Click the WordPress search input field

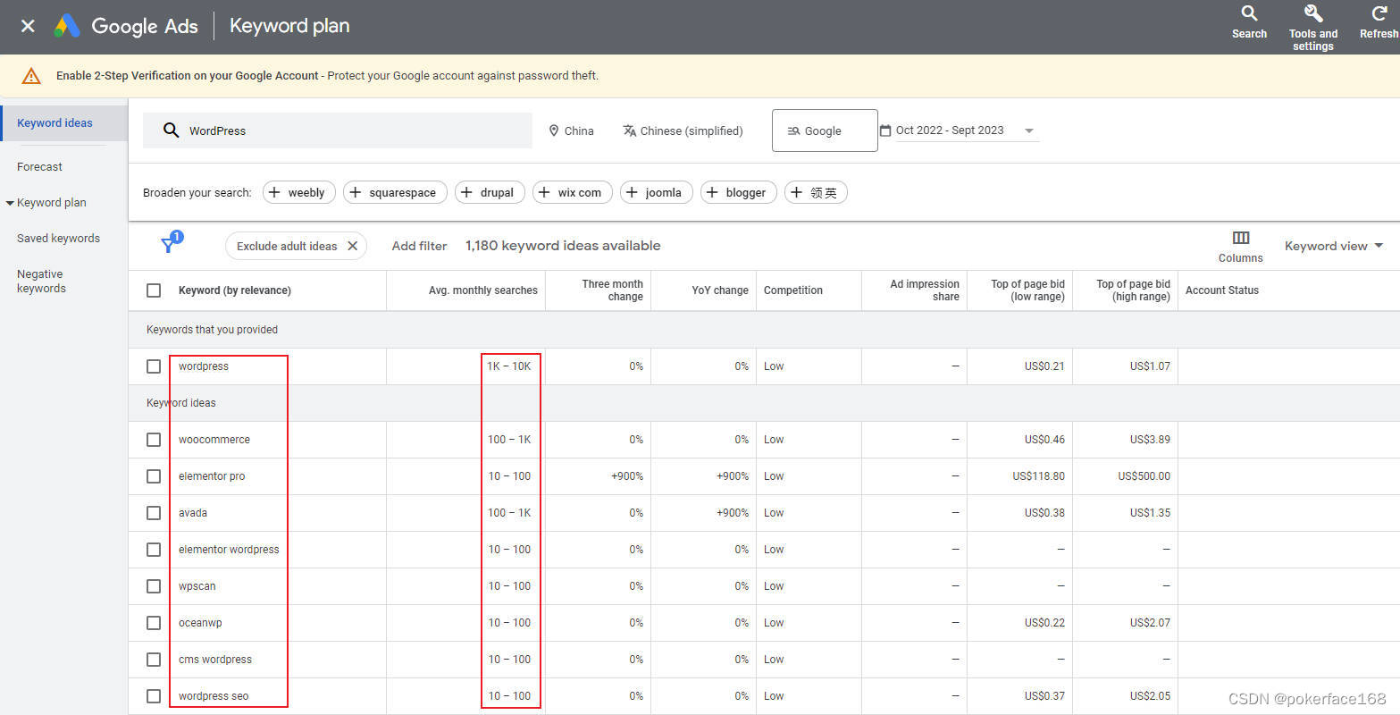click(340, 130)
